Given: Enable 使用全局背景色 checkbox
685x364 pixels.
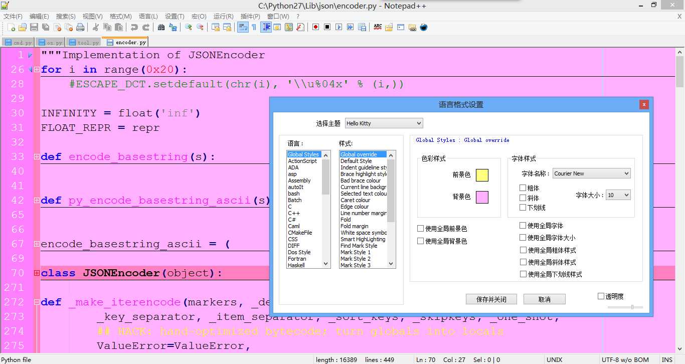Looking at the screenshot, I should click(x=421, y=241).
